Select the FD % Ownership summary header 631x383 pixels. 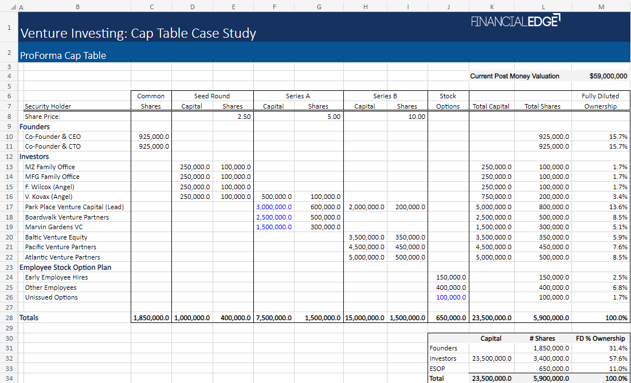point(600,338)
